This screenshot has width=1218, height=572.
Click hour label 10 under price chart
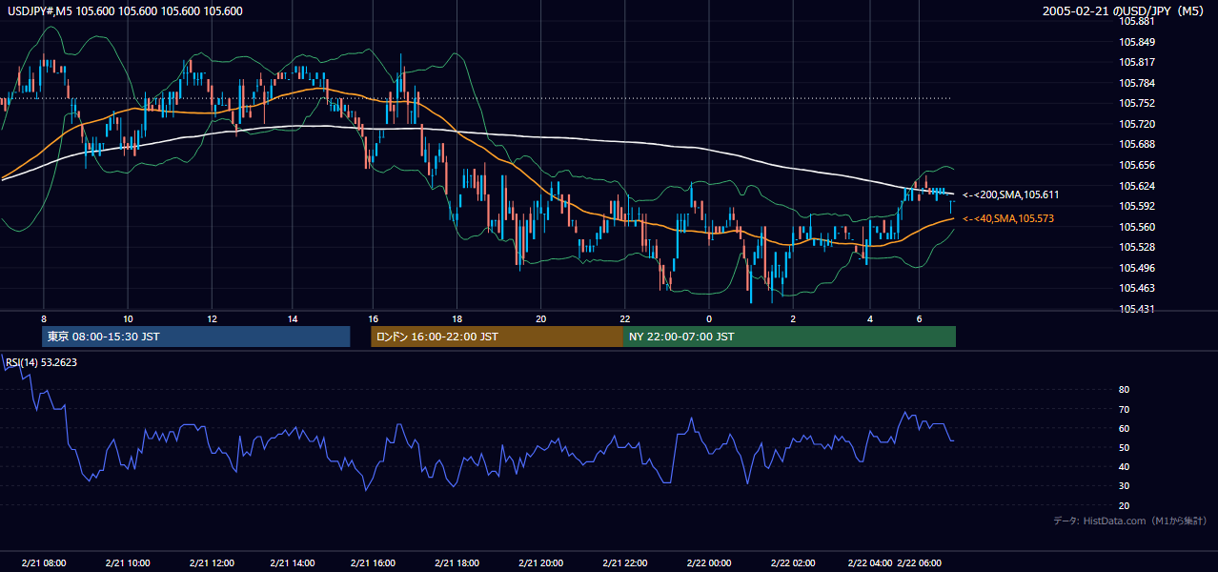coord(127,318)
